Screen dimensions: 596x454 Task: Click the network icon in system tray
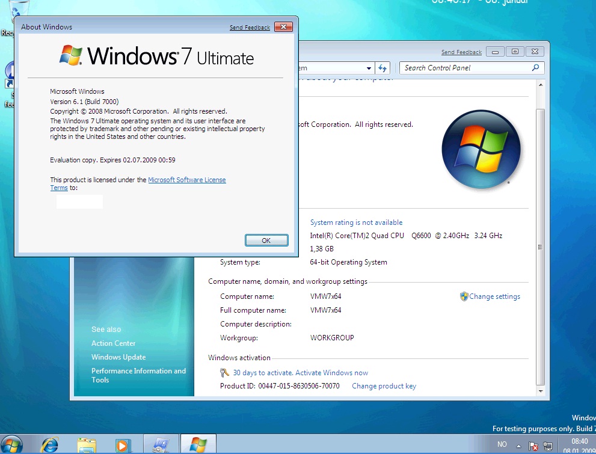pos(548,446)
